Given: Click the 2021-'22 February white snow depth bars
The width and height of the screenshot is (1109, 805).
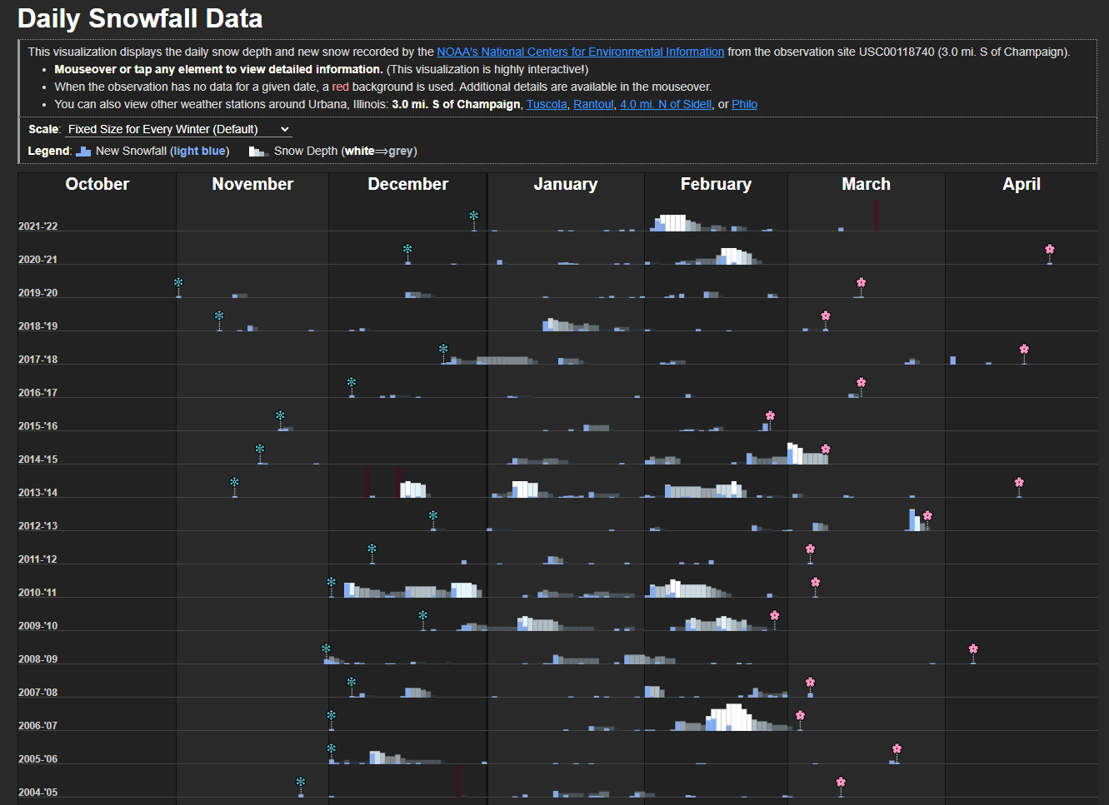Looking at the screenshot, I should pos(672,223).
